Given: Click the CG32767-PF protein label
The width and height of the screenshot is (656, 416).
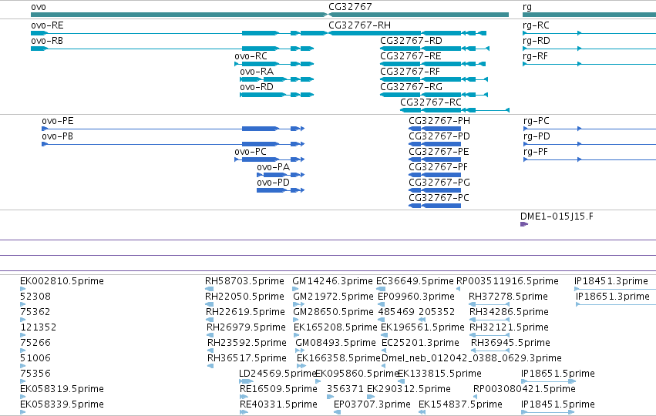Looking at the screenshot, I should [x=439, y=167].
